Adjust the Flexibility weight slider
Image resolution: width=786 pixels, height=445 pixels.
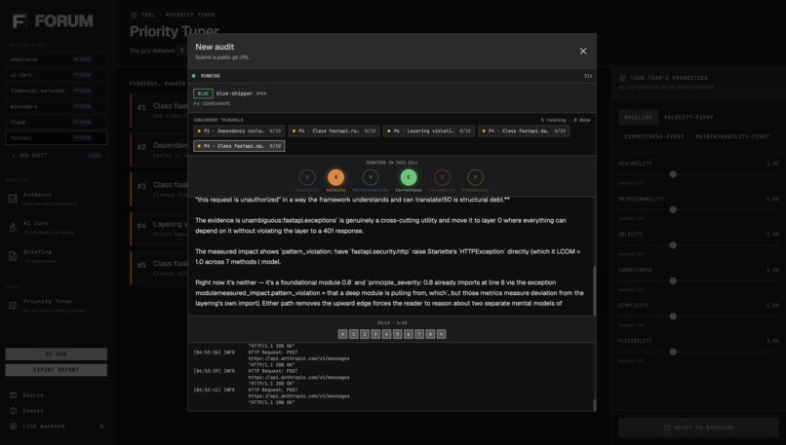(x=673, y=352)
